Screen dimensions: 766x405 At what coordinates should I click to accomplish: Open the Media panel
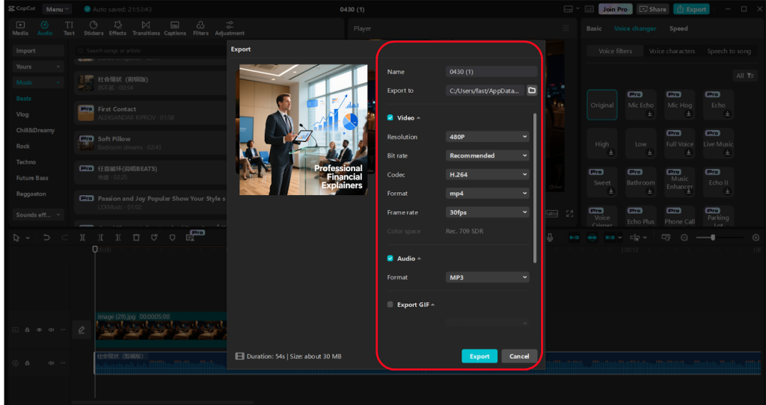[x=20, y=28]
